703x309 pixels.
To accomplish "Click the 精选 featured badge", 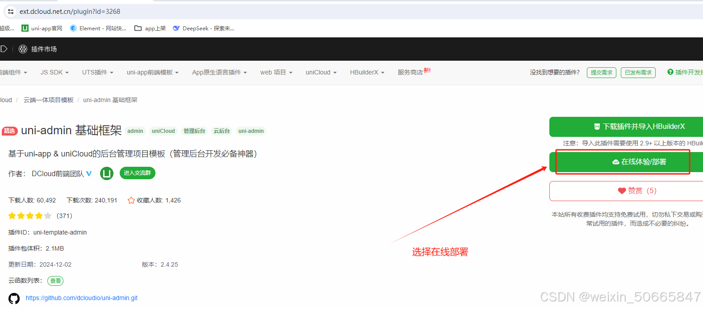I will point(10,131).
